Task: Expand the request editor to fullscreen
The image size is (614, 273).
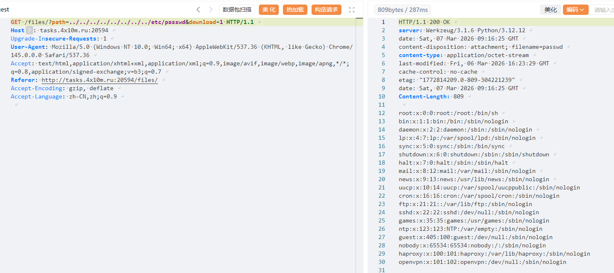Action: pos(352,10)
